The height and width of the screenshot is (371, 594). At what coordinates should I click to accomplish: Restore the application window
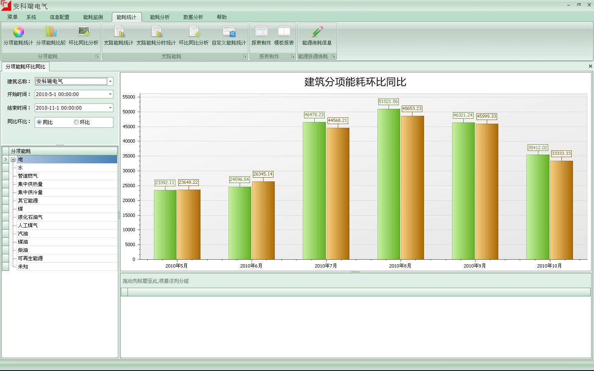(579, 5)
